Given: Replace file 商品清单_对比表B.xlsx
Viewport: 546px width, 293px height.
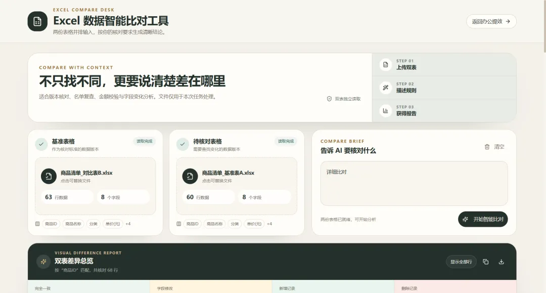Looking at the screenshot, I should coord(95,186).
